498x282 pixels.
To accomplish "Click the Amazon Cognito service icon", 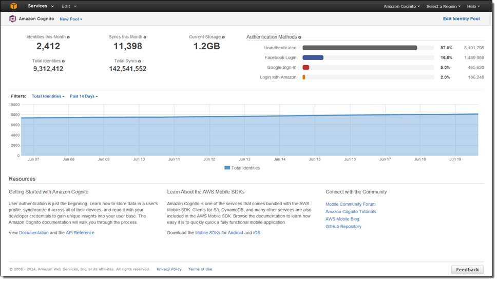I will coord(12,19).
